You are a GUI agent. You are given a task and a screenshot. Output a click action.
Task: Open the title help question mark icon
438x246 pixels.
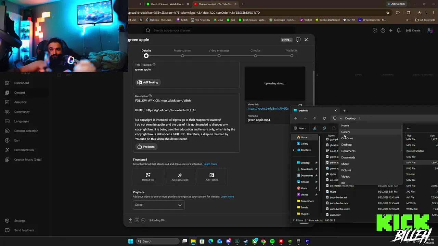(x=154, y=65)
